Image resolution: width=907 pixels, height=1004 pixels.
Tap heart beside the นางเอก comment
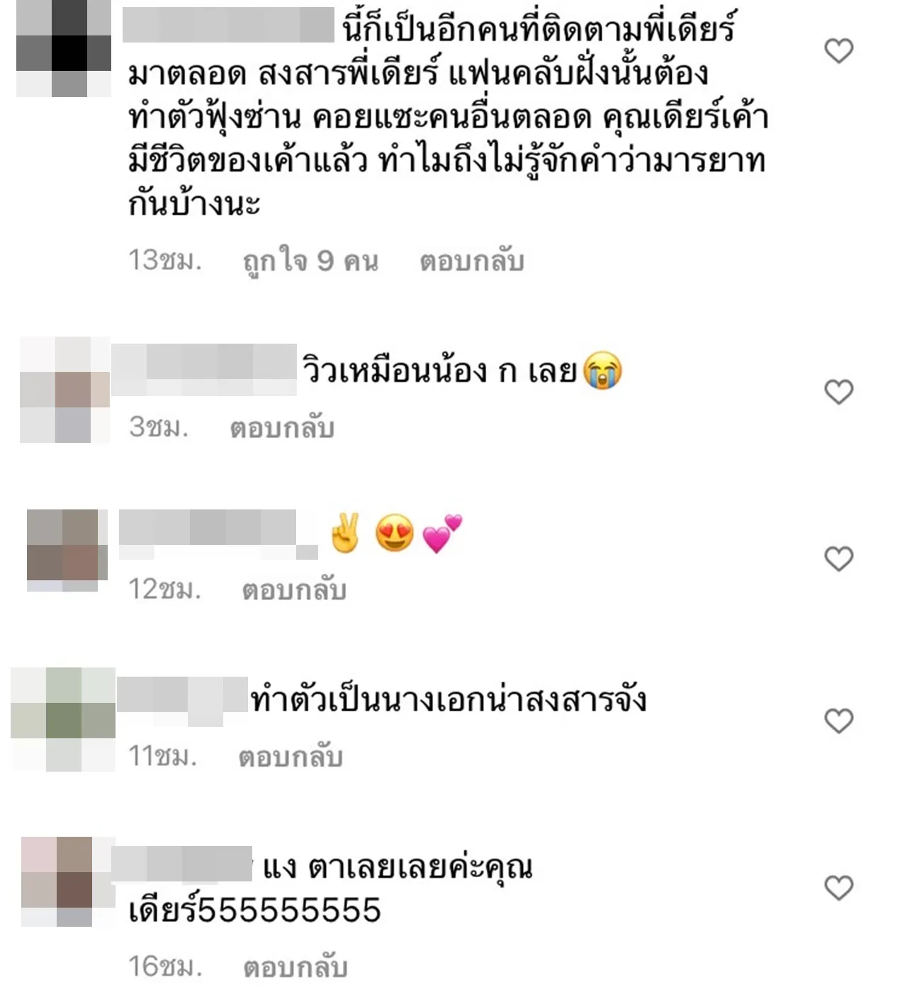(x=839, y=721)
